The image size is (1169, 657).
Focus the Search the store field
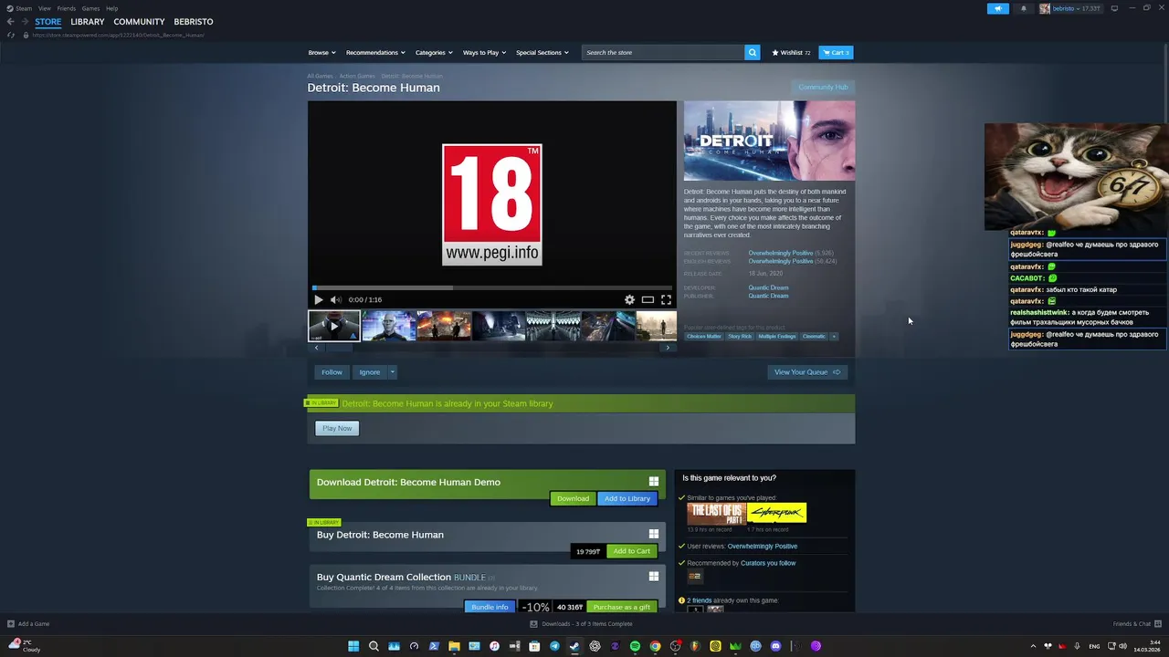(664, 52)
